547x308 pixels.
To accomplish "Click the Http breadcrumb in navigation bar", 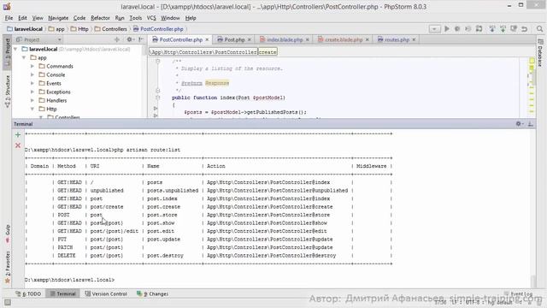I will click(79, 29).
